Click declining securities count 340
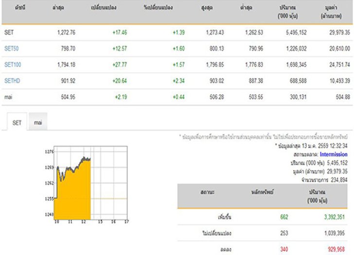 [x=284, y=249]
